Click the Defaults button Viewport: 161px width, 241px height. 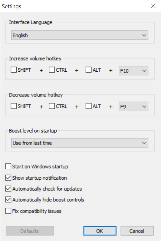[30, 231]
